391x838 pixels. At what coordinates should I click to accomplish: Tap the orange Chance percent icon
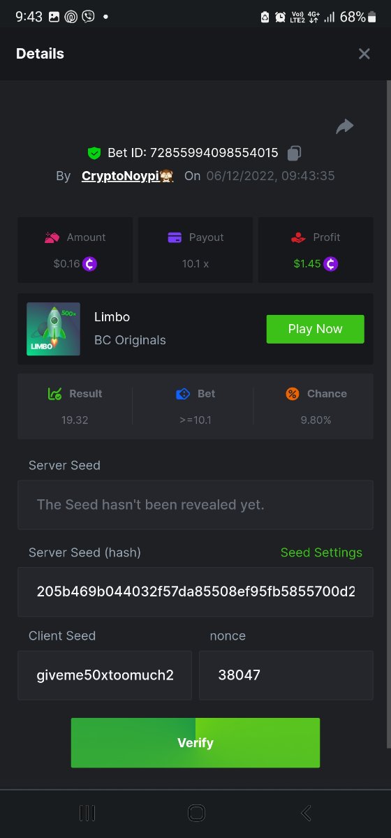[293, 394]
